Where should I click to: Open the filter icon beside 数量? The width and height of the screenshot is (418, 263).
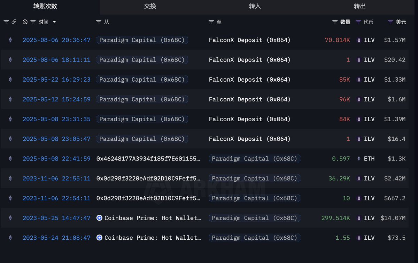[335, 22]
